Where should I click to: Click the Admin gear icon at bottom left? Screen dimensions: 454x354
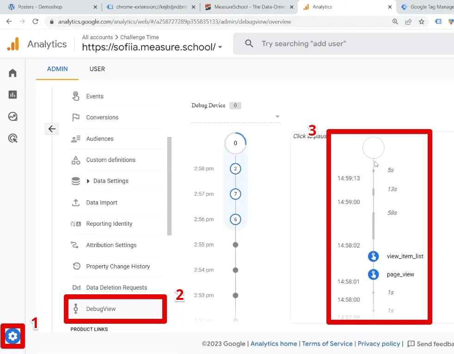(x=12, y=336)
